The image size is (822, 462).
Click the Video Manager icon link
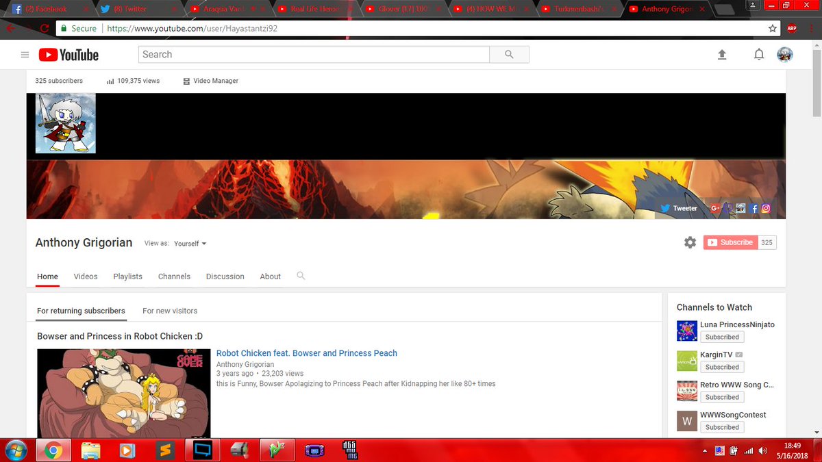click(x=211, y=81)
